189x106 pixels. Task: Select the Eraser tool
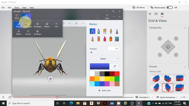(99, 39)
